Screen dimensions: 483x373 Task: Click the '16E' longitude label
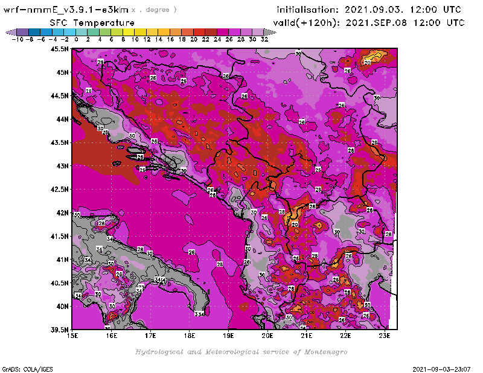click(112, 336)
